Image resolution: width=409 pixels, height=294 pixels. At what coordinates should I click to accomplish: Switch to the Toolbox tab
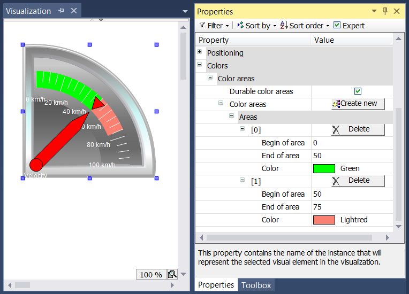tap(256, 285)
